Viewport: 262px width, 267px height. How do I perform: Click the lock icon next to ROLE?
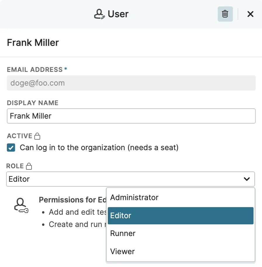[x=29, y=166]
